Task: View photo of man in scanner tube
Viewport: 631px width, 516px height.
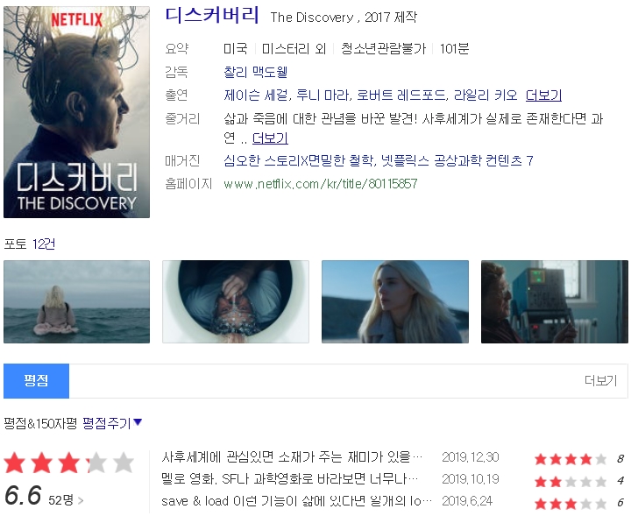Action: (236, 301)
